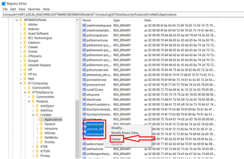
Task: Collapse the FireWall key
Action: pyautogui.click(x=33, y=115)
